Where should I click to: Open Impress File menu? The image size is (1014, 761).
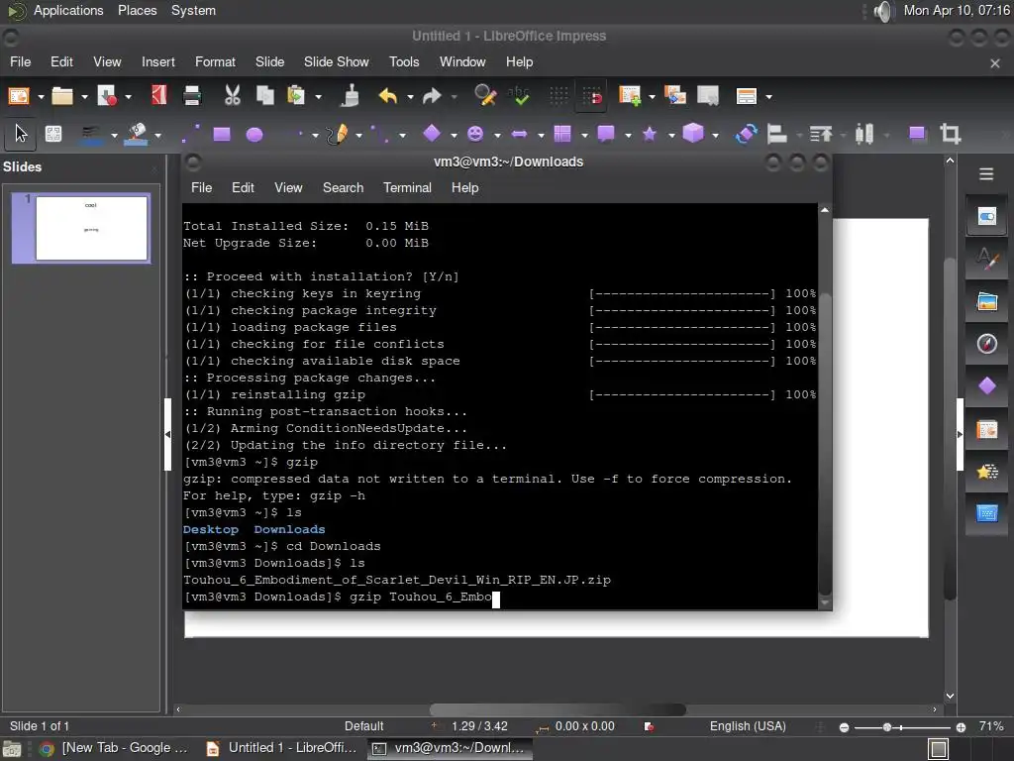click(x=20, y=62)
